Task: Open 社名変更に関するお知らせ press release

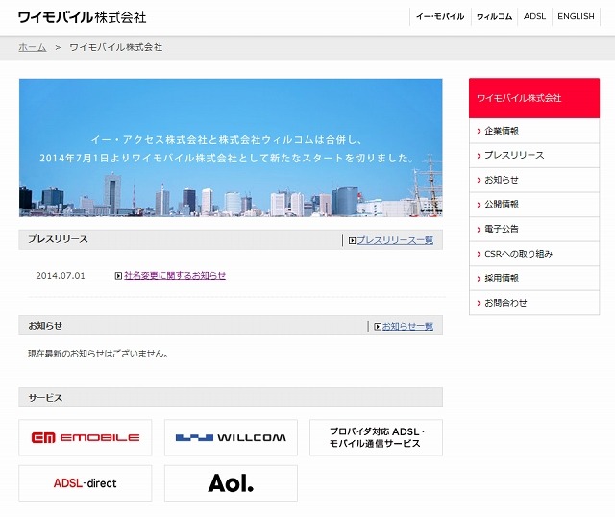Action: 175,276
